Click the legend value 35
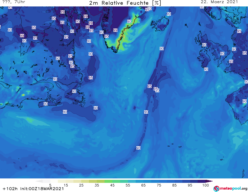 [x=97, y=185]
